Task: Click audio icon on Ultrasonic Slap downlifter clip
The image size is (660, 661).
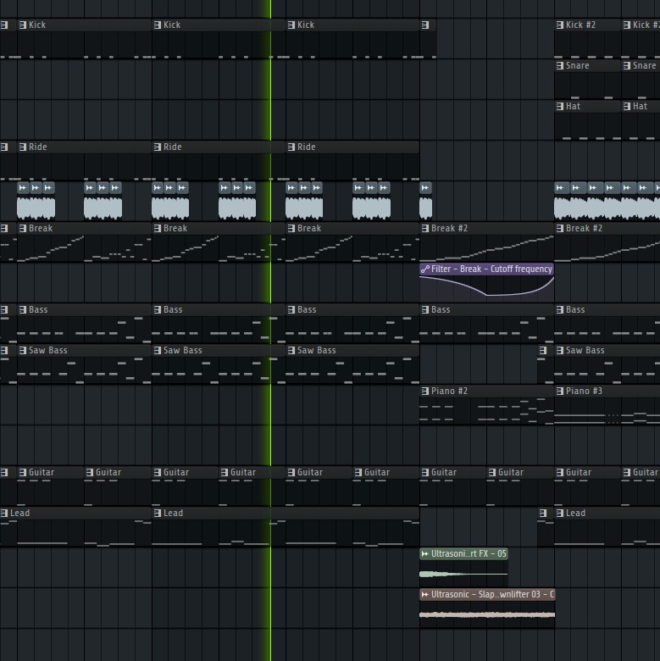Action: [425, 594]
